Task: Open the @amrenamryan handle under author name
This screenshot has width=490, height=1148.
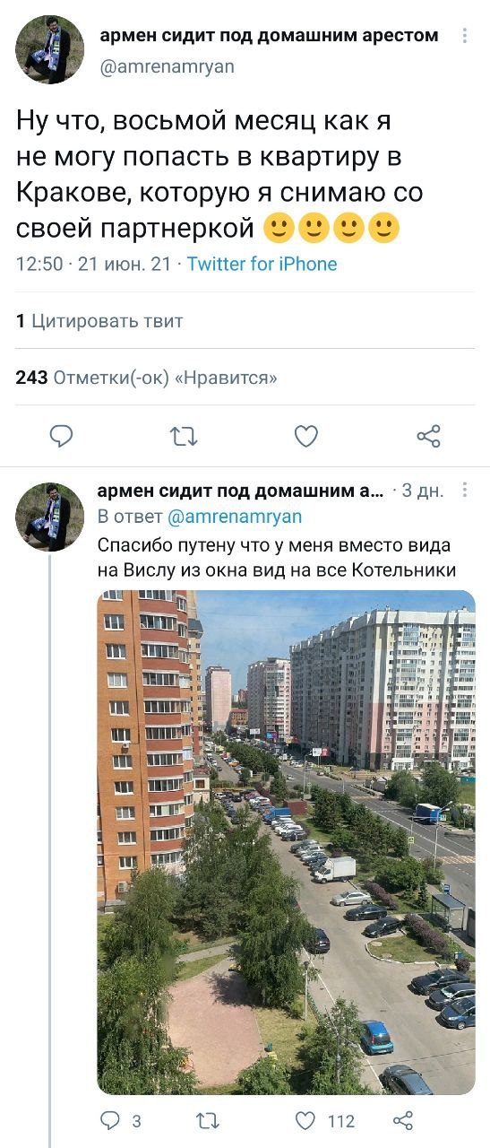Action: 167,66
